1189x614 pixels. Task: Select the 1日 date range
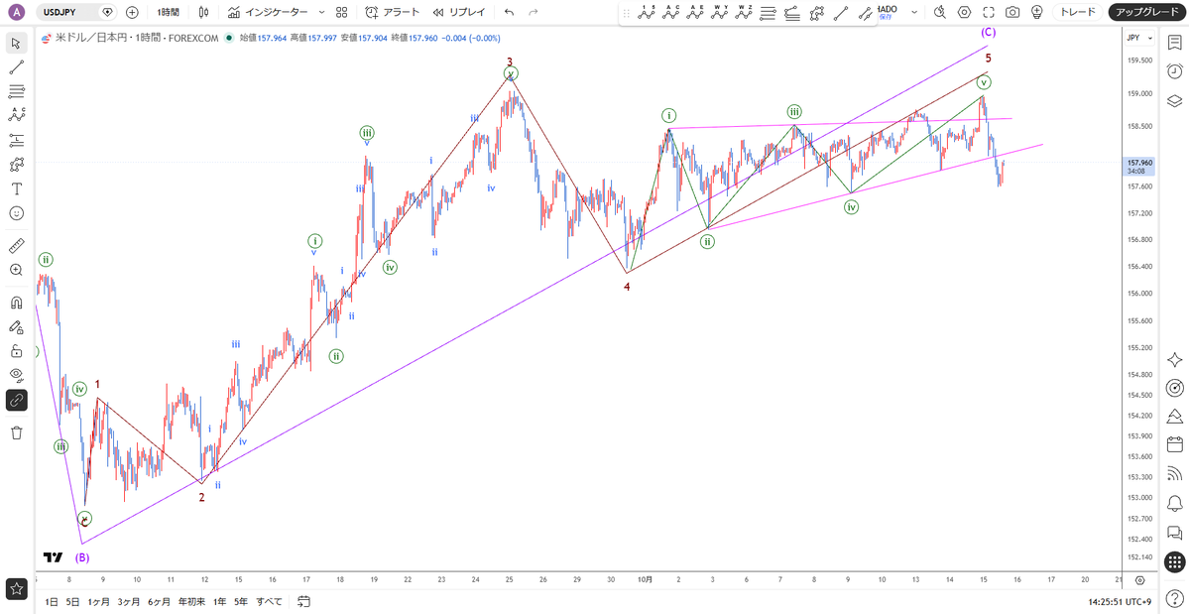(51, 602)
